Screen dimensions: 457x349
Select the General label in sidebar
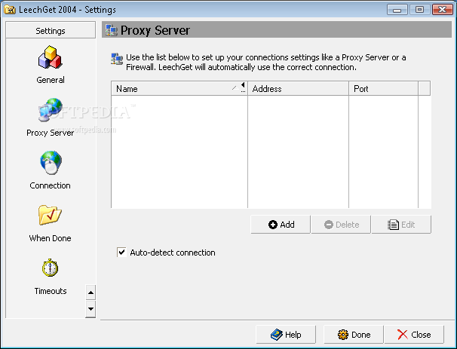(51, 80)
